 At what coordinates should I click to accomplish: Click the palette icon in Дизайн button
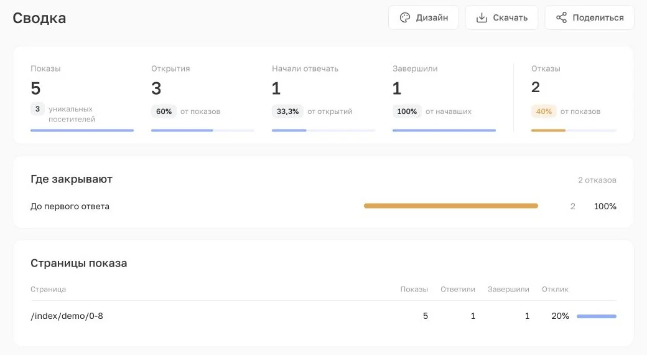coord(405,17)
